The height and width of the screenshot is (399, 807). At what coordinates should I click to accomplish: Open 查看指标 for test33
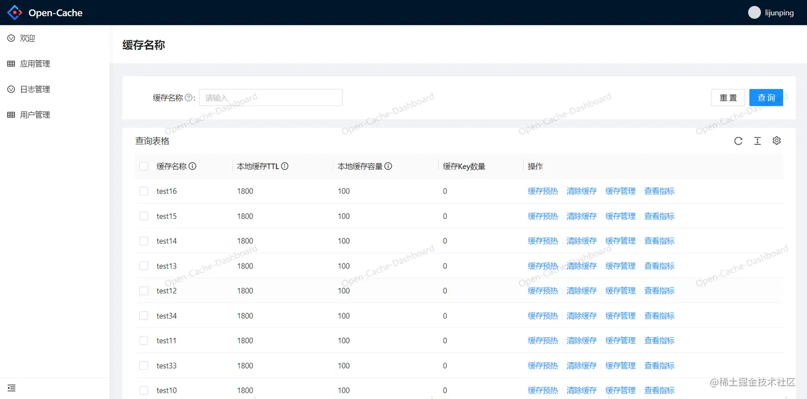(660, 365)
